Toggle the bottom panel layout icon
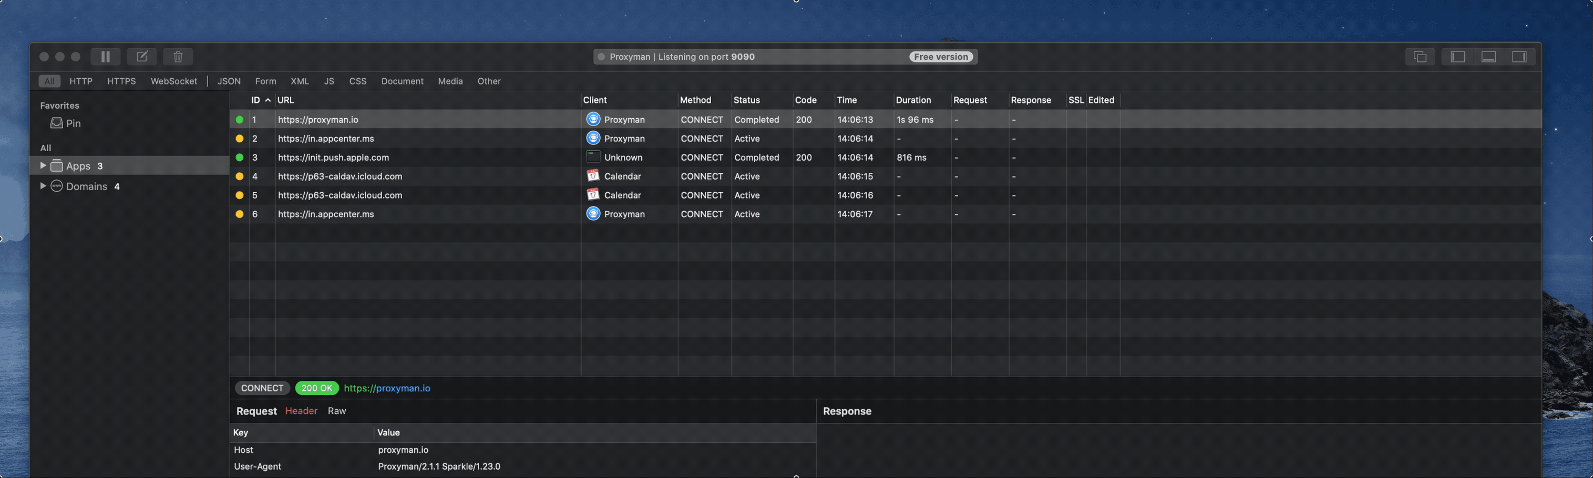The image size is (1593, 478). point(1488,56)
